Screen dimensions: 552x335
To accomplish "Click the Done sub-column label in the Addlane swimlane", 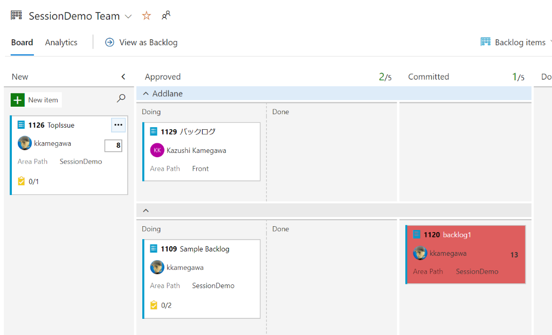I will tap(280, 112).
